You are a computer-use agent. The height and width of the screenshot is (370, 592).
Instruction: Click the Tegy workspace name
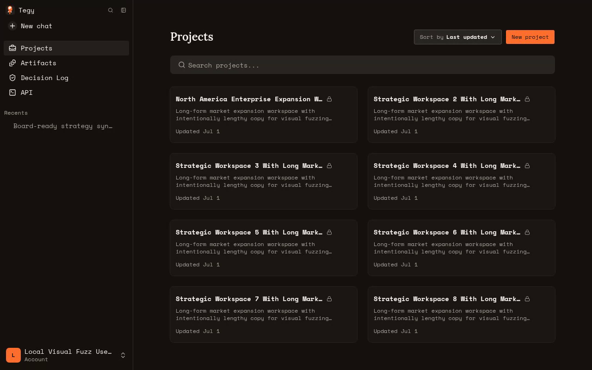click(x=26, y=10)
